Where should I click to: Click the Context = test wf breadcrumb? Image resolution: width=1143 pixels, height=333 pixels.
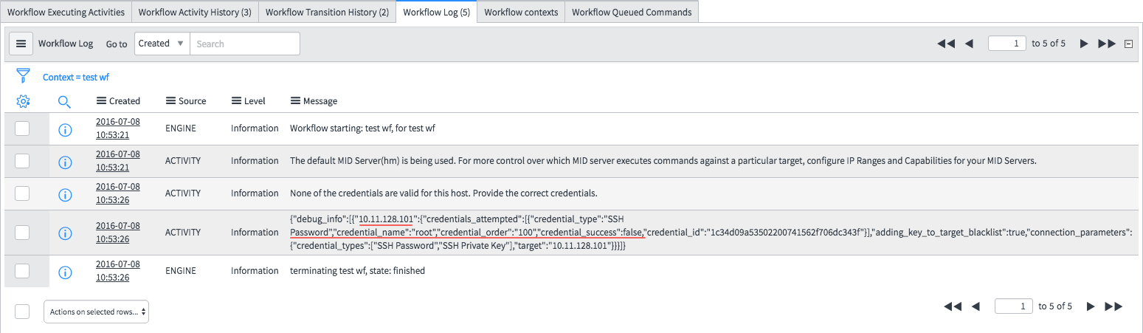[76, 77]
